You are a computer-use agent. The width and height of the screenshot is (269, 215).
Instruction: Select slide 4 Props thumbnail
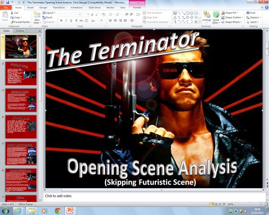(x=21, y=127)
